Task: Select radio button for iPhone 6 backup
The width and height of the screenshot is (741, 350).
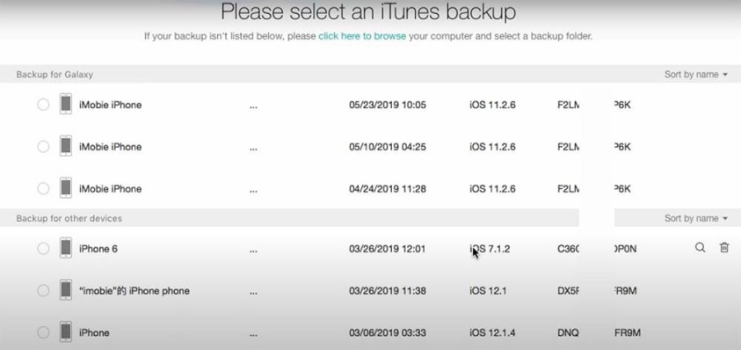Action: [x=43, y=248]
